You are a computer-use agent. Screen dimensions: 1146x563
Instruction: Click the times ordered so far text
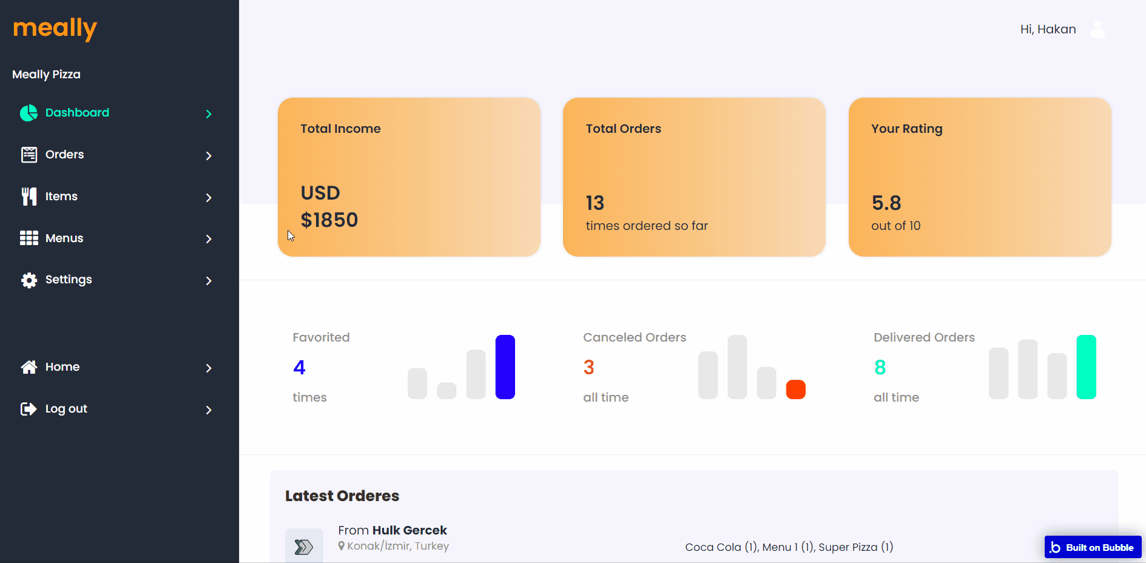647,226
